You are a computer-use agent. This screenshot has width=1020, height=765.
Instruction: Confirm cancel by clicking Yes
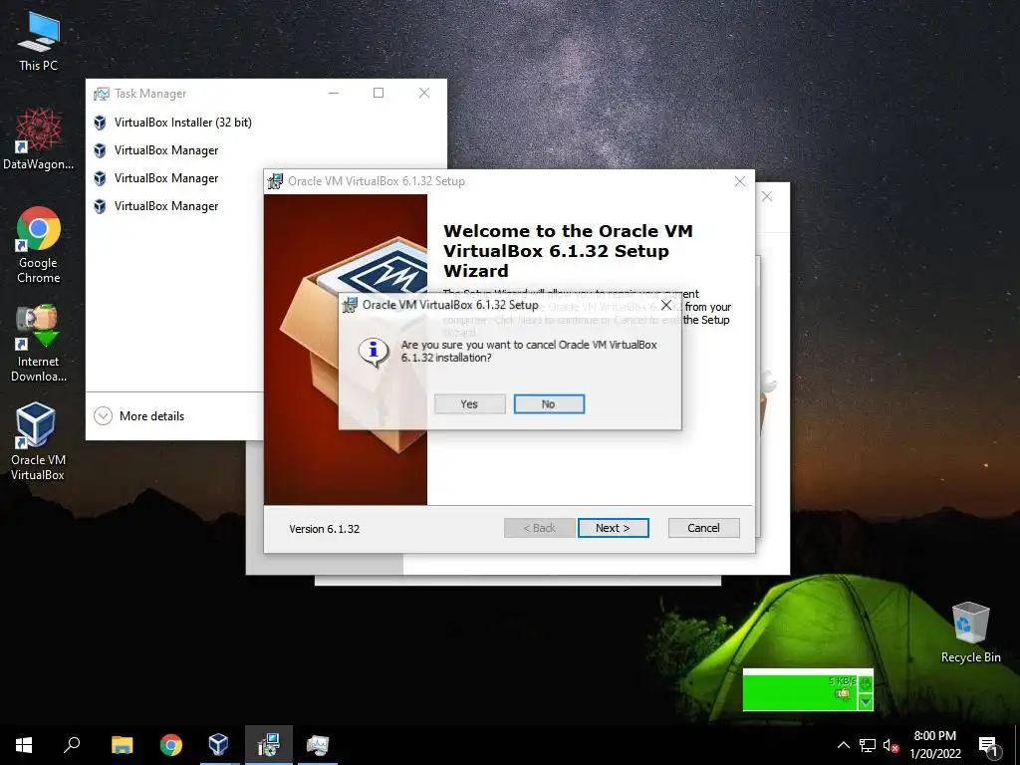point(469,404)
